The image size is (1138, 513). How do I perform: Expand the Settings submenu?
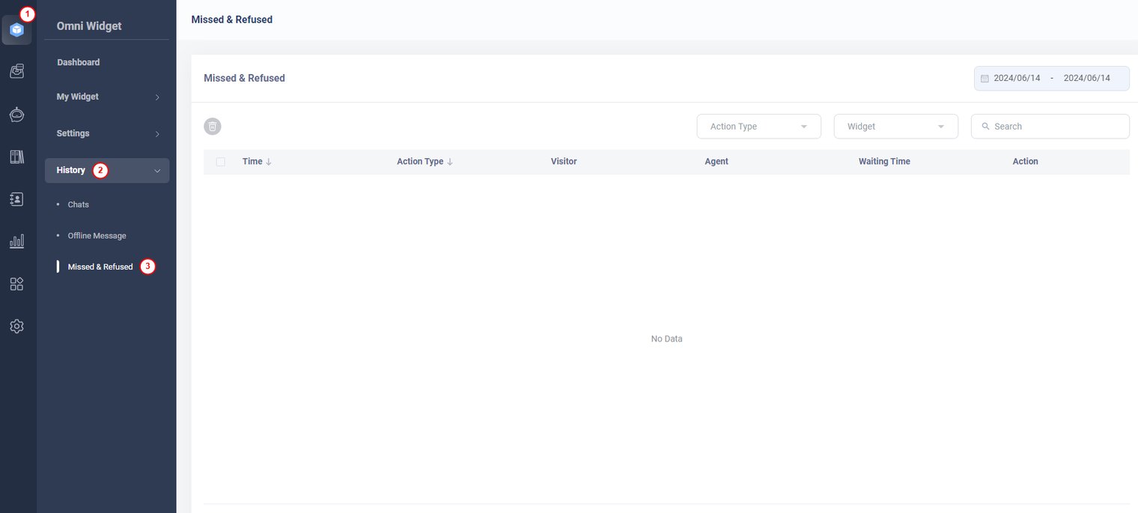click(107, 133)
